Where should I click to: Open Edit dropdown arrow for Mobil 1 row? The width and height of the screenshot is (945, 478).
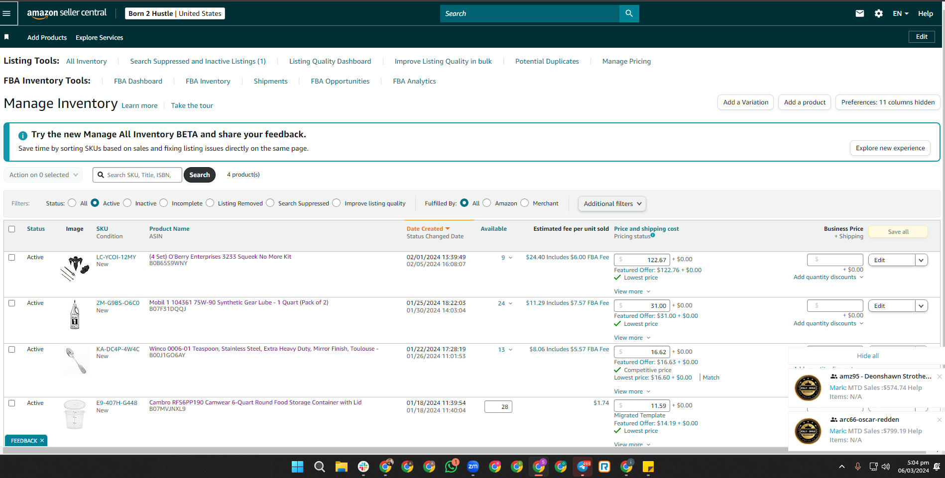point(922,306)
